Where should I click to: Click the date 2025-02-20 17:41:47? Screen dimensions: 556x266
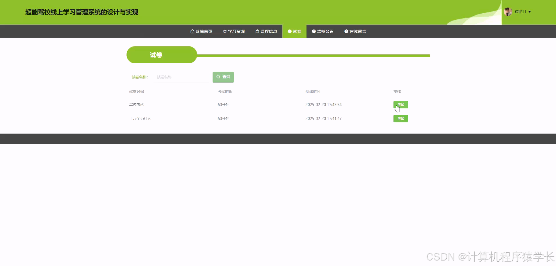click(x=323, y=118)
